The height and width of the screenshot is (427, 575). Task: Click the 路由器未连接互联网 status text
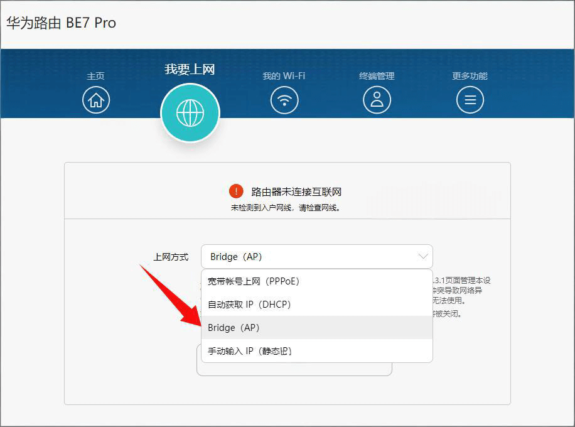click(296, 192)
